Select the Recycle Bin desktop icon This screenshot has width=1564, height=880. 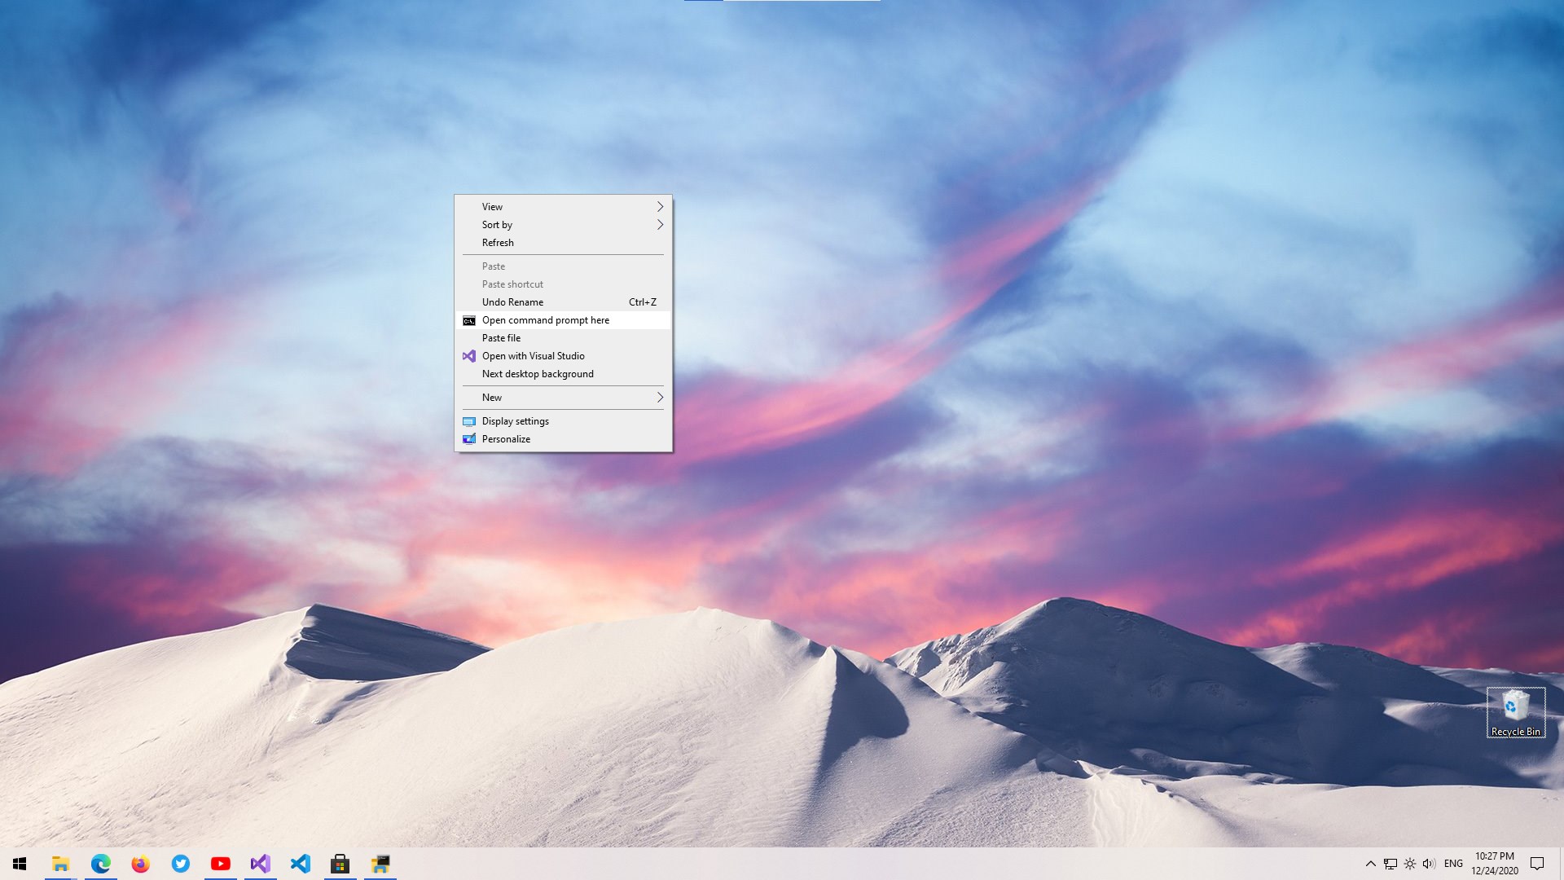[x=1515, y=713]
